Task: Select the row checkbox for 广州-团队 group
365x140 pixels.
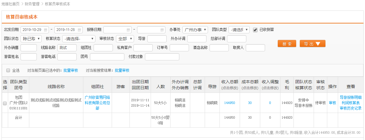Action: coord(5,103)
